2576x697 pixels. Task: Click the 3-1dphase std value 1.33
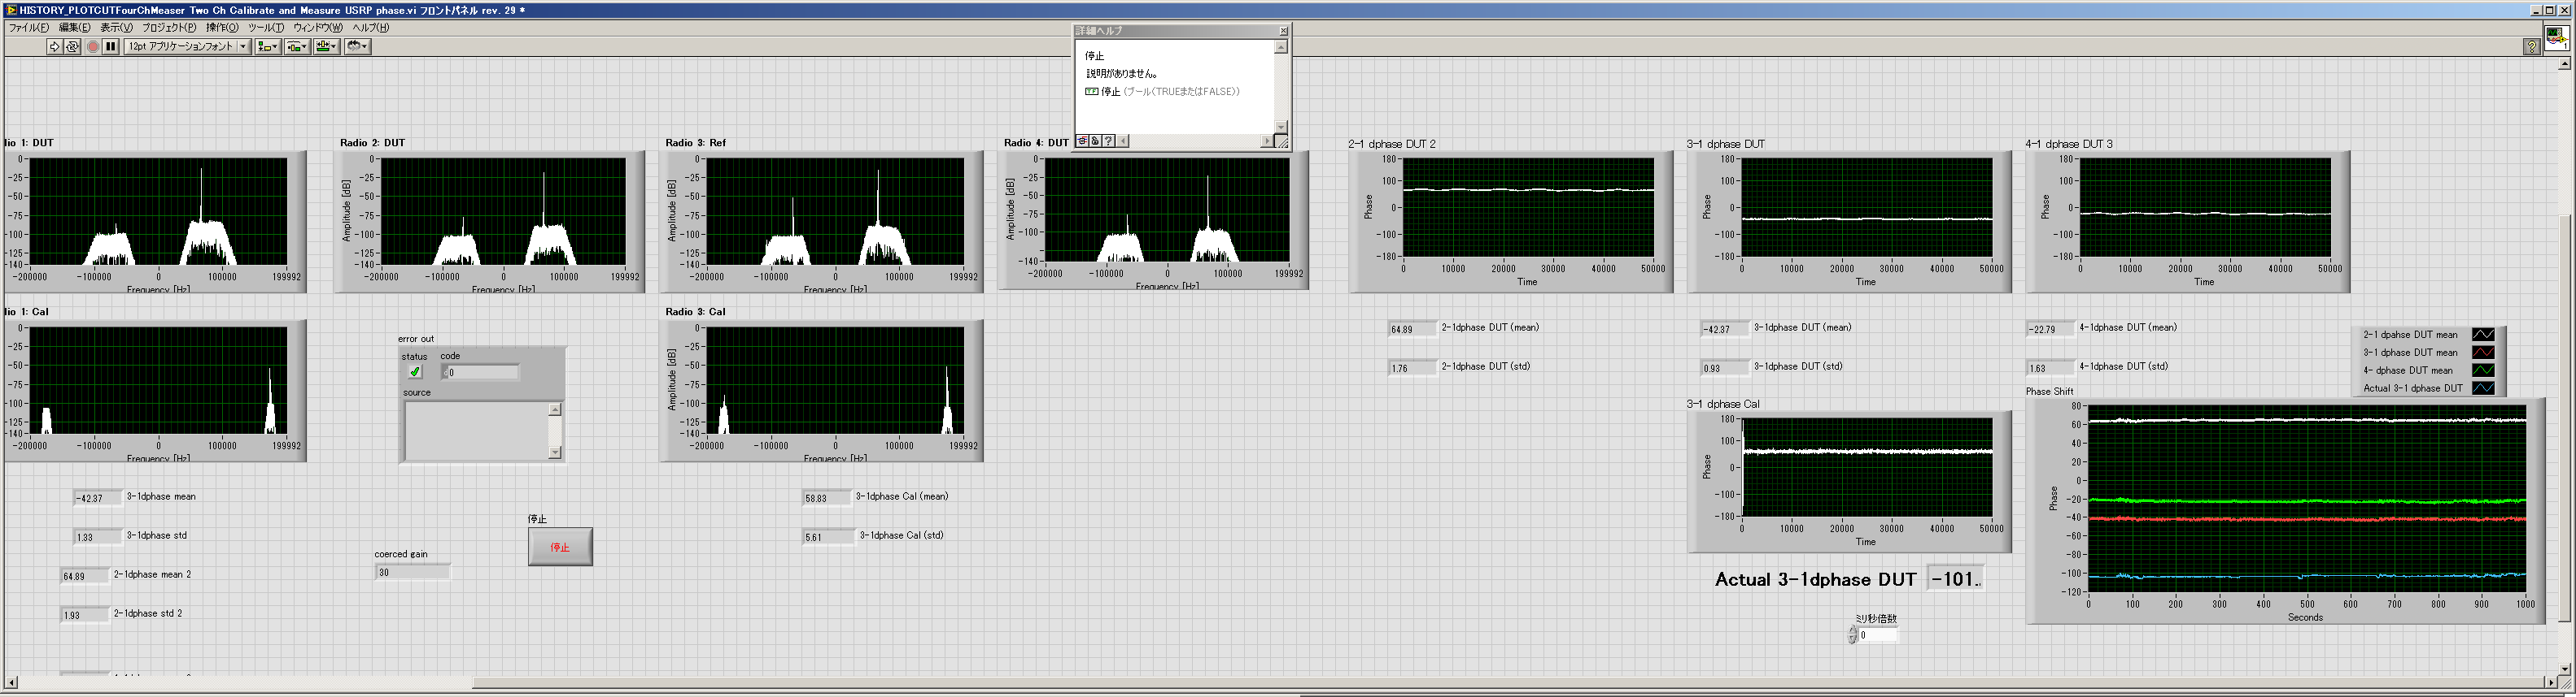point(98,537)
